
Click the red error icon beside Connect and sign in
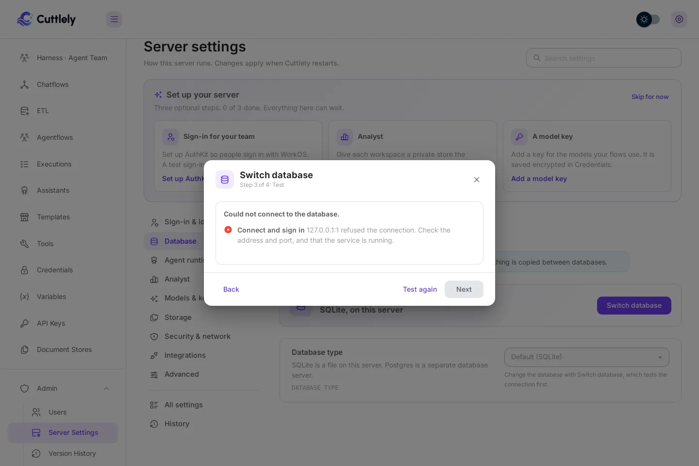pos(228,230)
